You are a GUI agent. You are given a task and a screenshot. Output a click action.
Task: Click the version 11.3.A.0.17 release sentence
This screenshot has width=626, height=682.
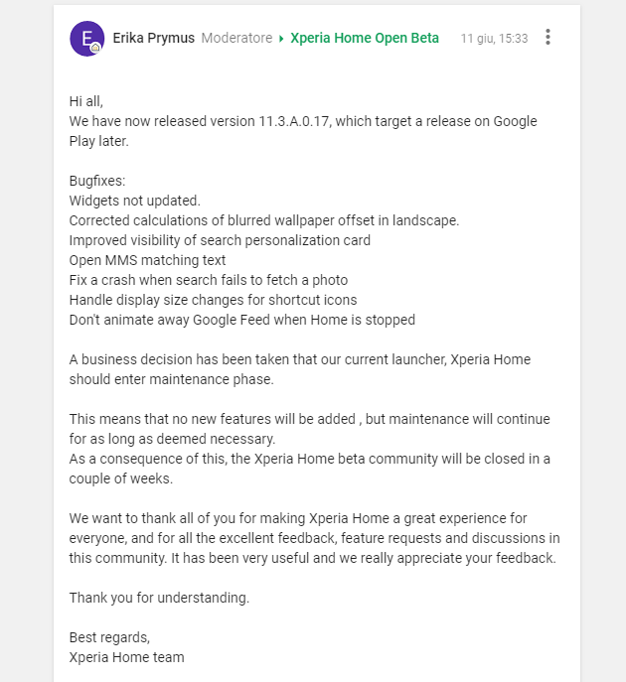pos(303,121)
